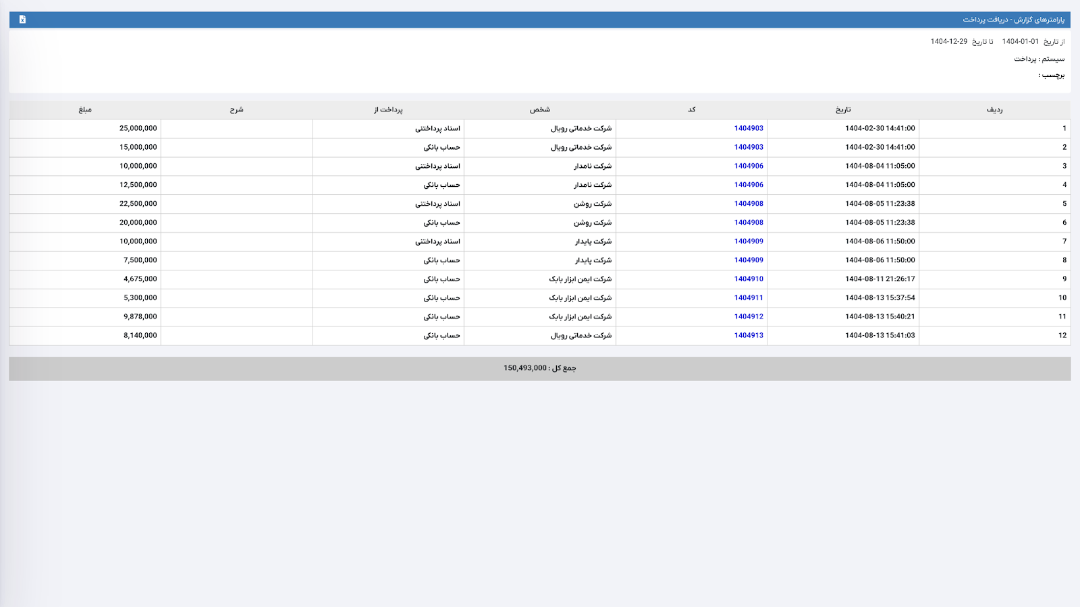This screenshot has height=607, width=1080.
Task: Click the grand total 150,493,000 bar
Action: click(x=540, y=368)
